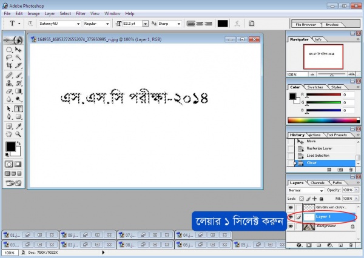The height and width of the screenshot is (258, 364).
Task: Toggle lock all padlock icon
Action: 322,199
